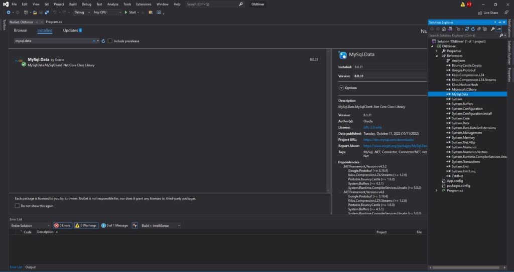Screen dimensions: 514x272
Task: Click the Start debugging play icon
Action: pos(126,12)
